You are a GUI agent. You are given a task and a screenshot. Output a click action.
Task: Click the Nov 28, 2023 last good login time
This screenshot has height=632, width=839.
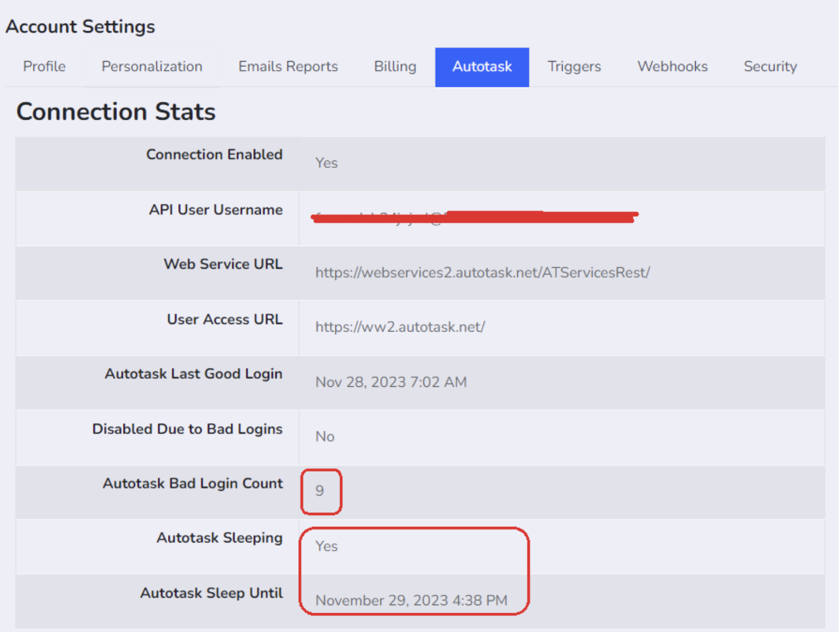point(391,382)
